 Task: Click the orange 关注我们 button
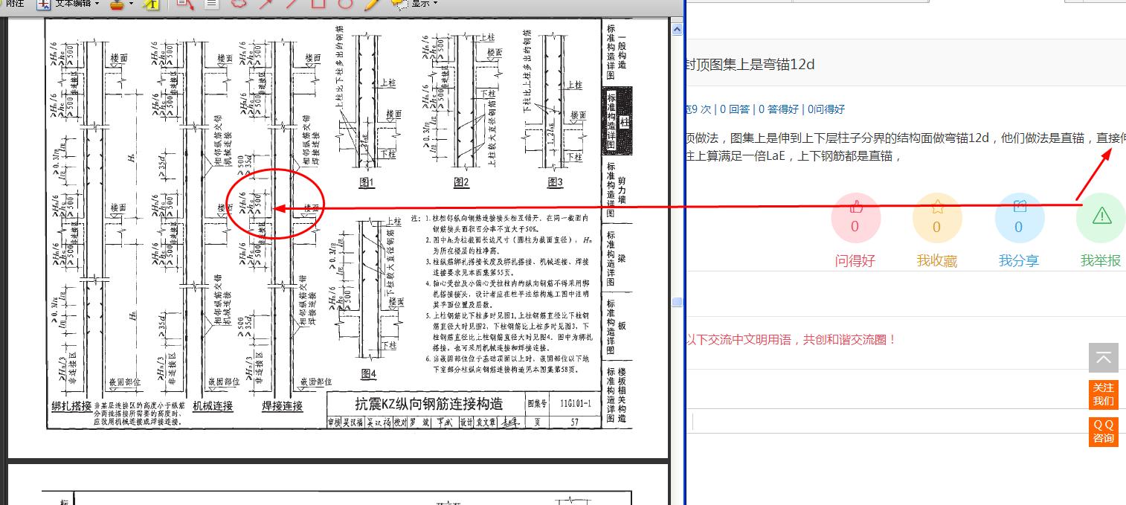point(1104,394)
